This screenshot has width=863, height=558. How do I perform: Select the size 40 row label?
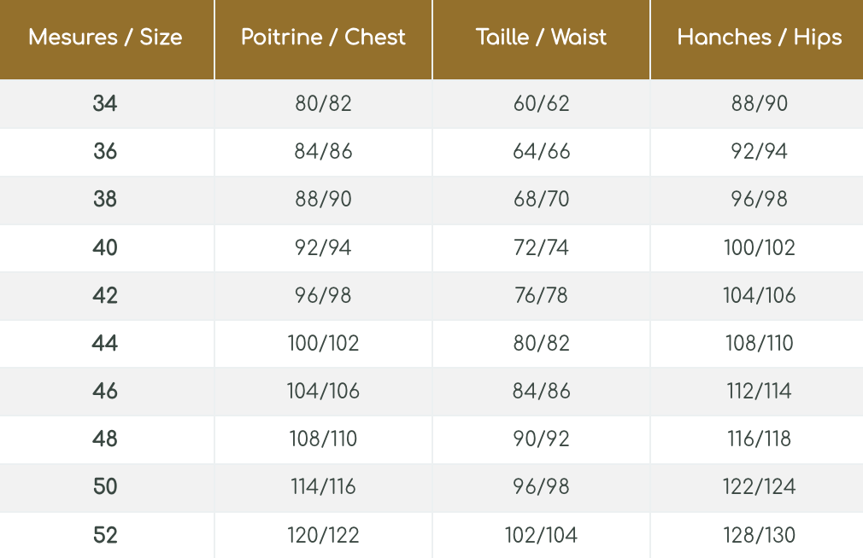click(x=105, y=248)
